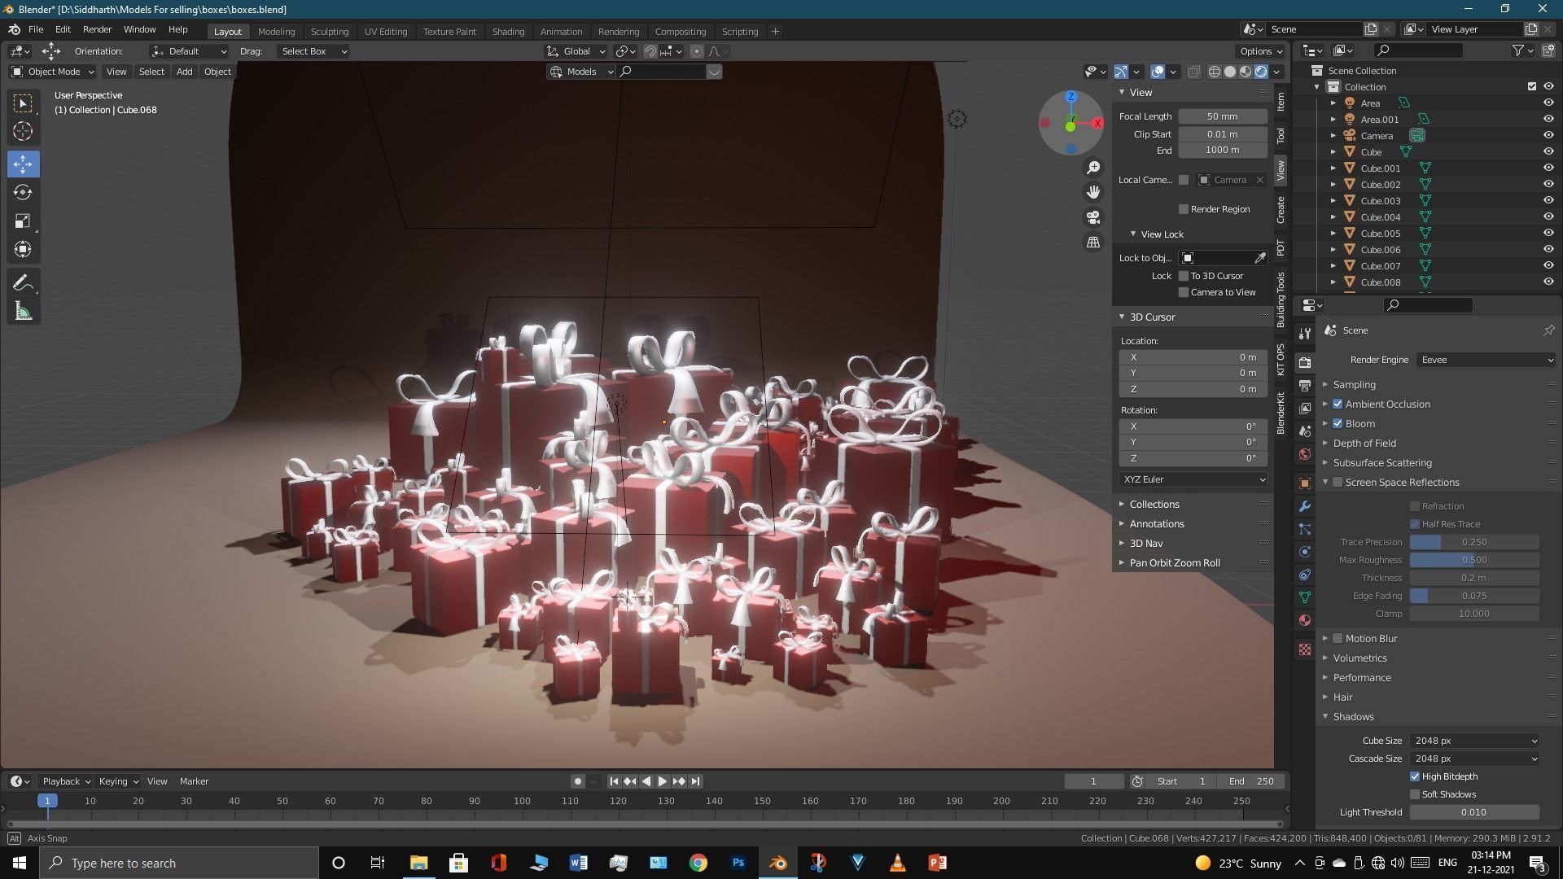The width and height of the screenshot is (1563, 879).
Task: Click the Options button
Action: point(1261,51)
